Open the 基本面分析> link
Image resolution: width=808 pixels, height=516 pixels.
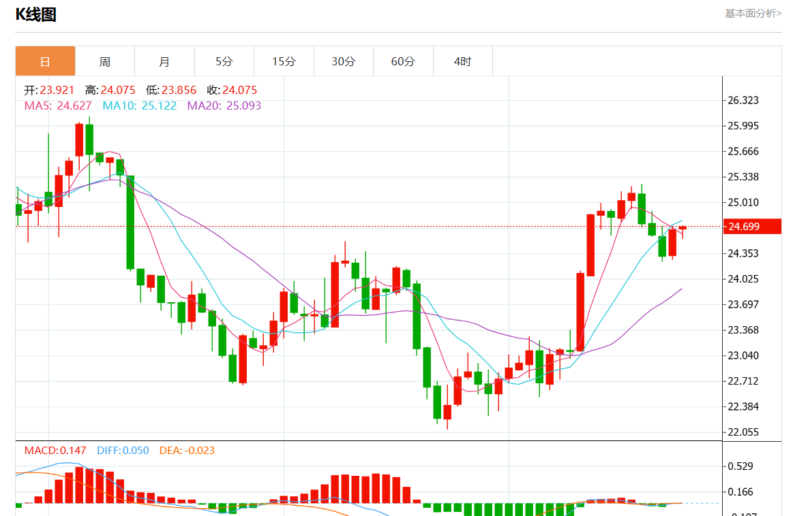(x=753, y=14)
